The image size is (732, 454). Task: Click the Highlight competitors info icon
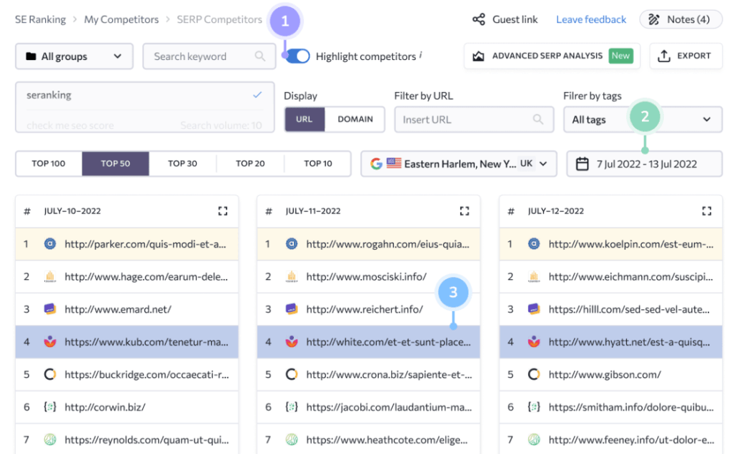[x=420, y=54]
